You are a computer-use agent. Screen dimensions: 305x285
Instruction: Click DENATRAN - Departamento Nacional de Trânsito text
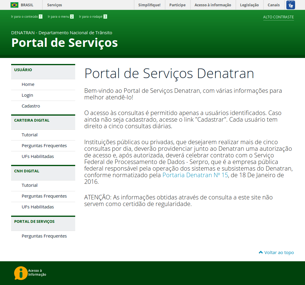pos(62,33)
